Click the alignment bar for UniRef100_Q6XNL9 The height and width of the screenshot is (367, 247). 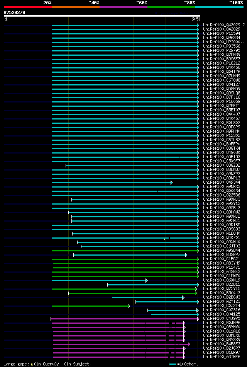pos(100,280)
